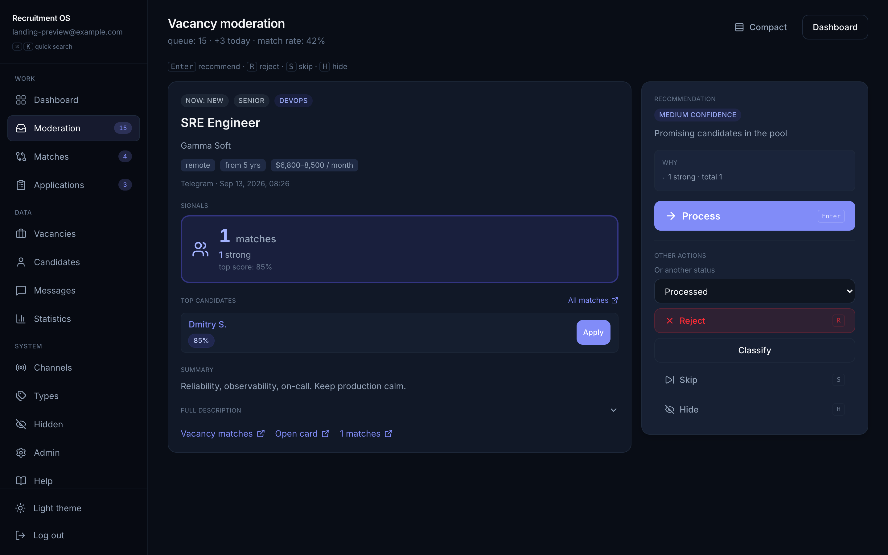Image resolution: width=888 pixels, height=555 pixels.
Task: Click the 15 badge on Moderation
Action: (x=123, y=128)
